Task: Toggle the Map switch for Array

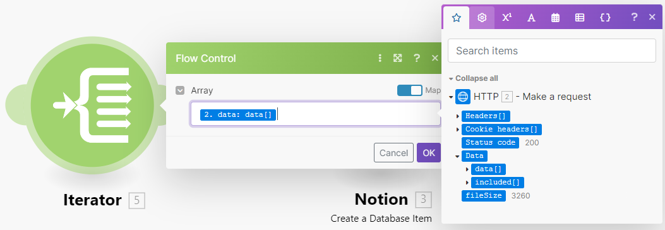Action: coord(410,90)
